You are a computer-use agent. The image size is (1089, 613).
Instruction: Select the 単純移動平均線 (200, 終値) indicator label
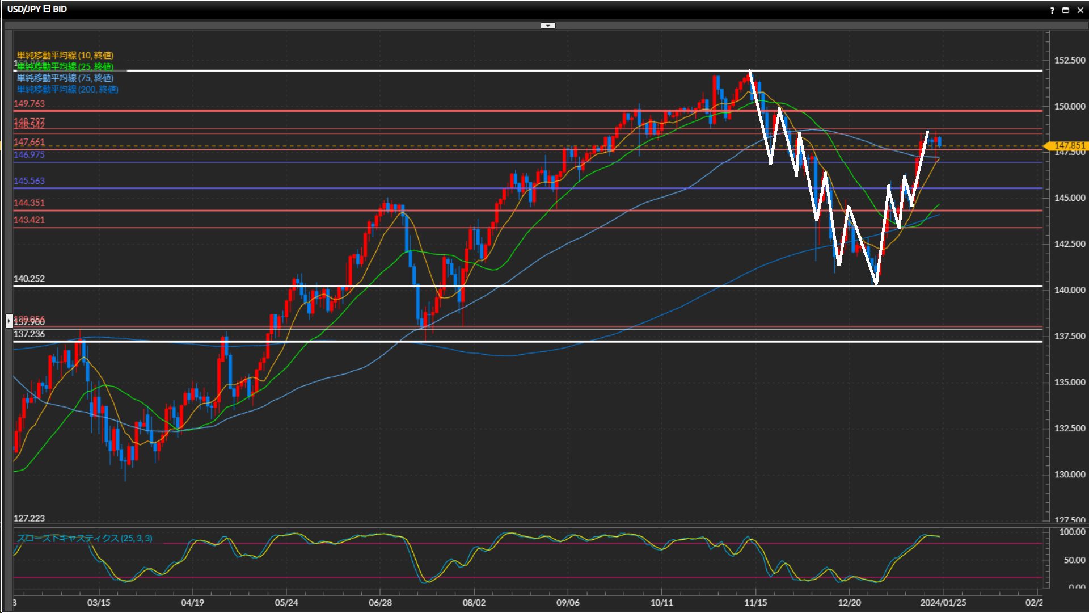pos(67,89)
